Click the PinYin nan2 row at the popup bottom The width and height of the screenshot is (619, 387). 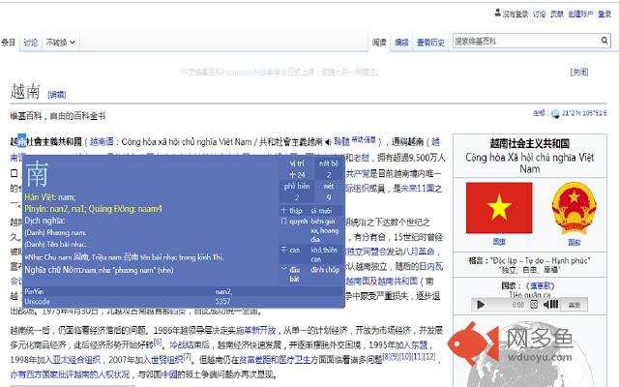184,291
